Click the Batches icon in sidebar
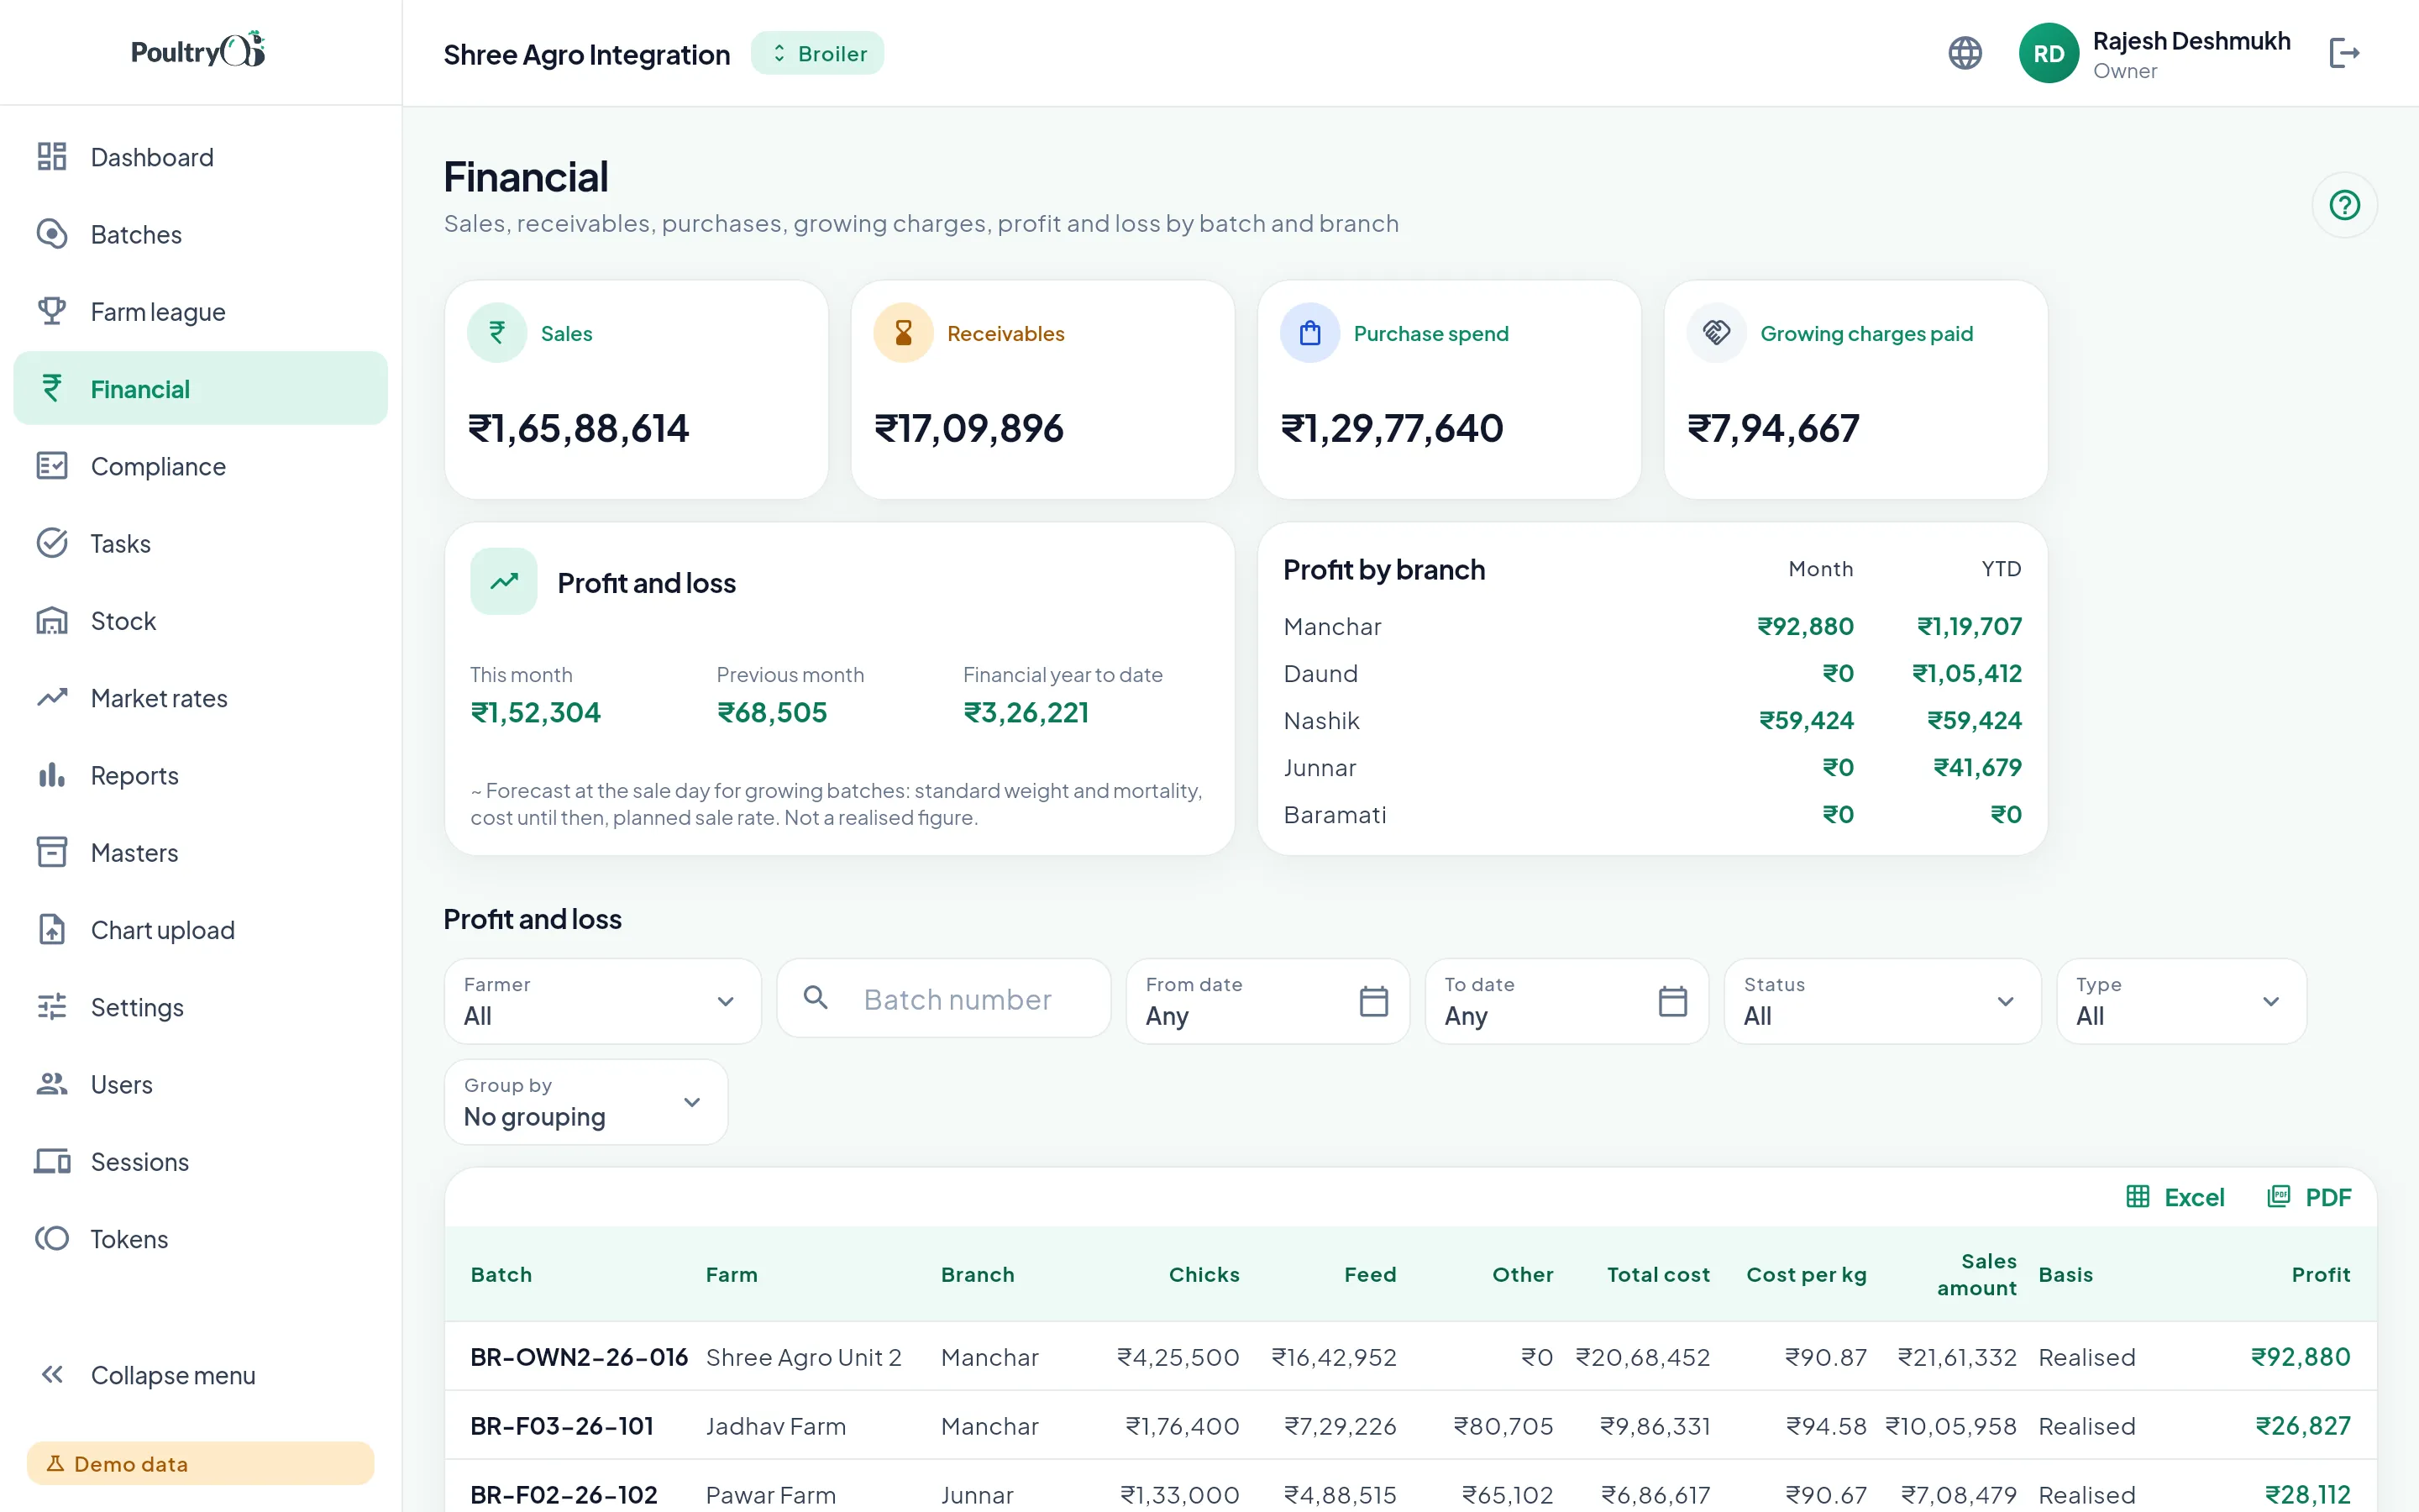The image size is (2419, 1512). (52, 234)
